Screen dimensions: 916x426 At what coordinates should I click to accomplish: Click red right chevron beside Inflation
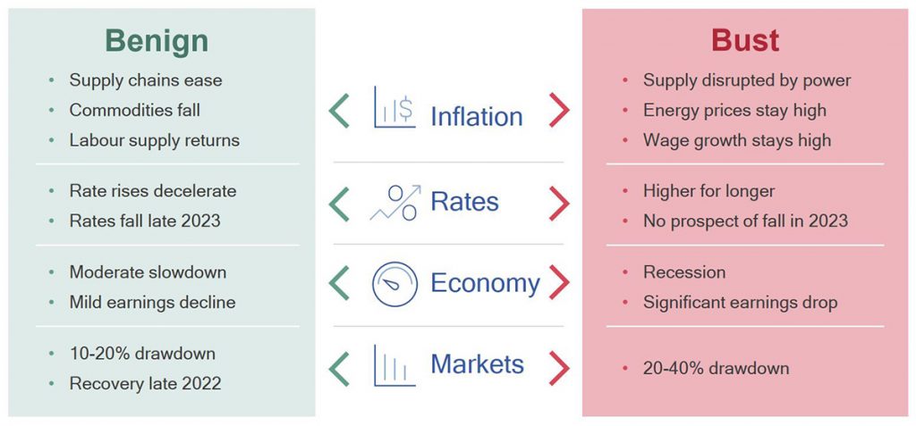(559, 110)
